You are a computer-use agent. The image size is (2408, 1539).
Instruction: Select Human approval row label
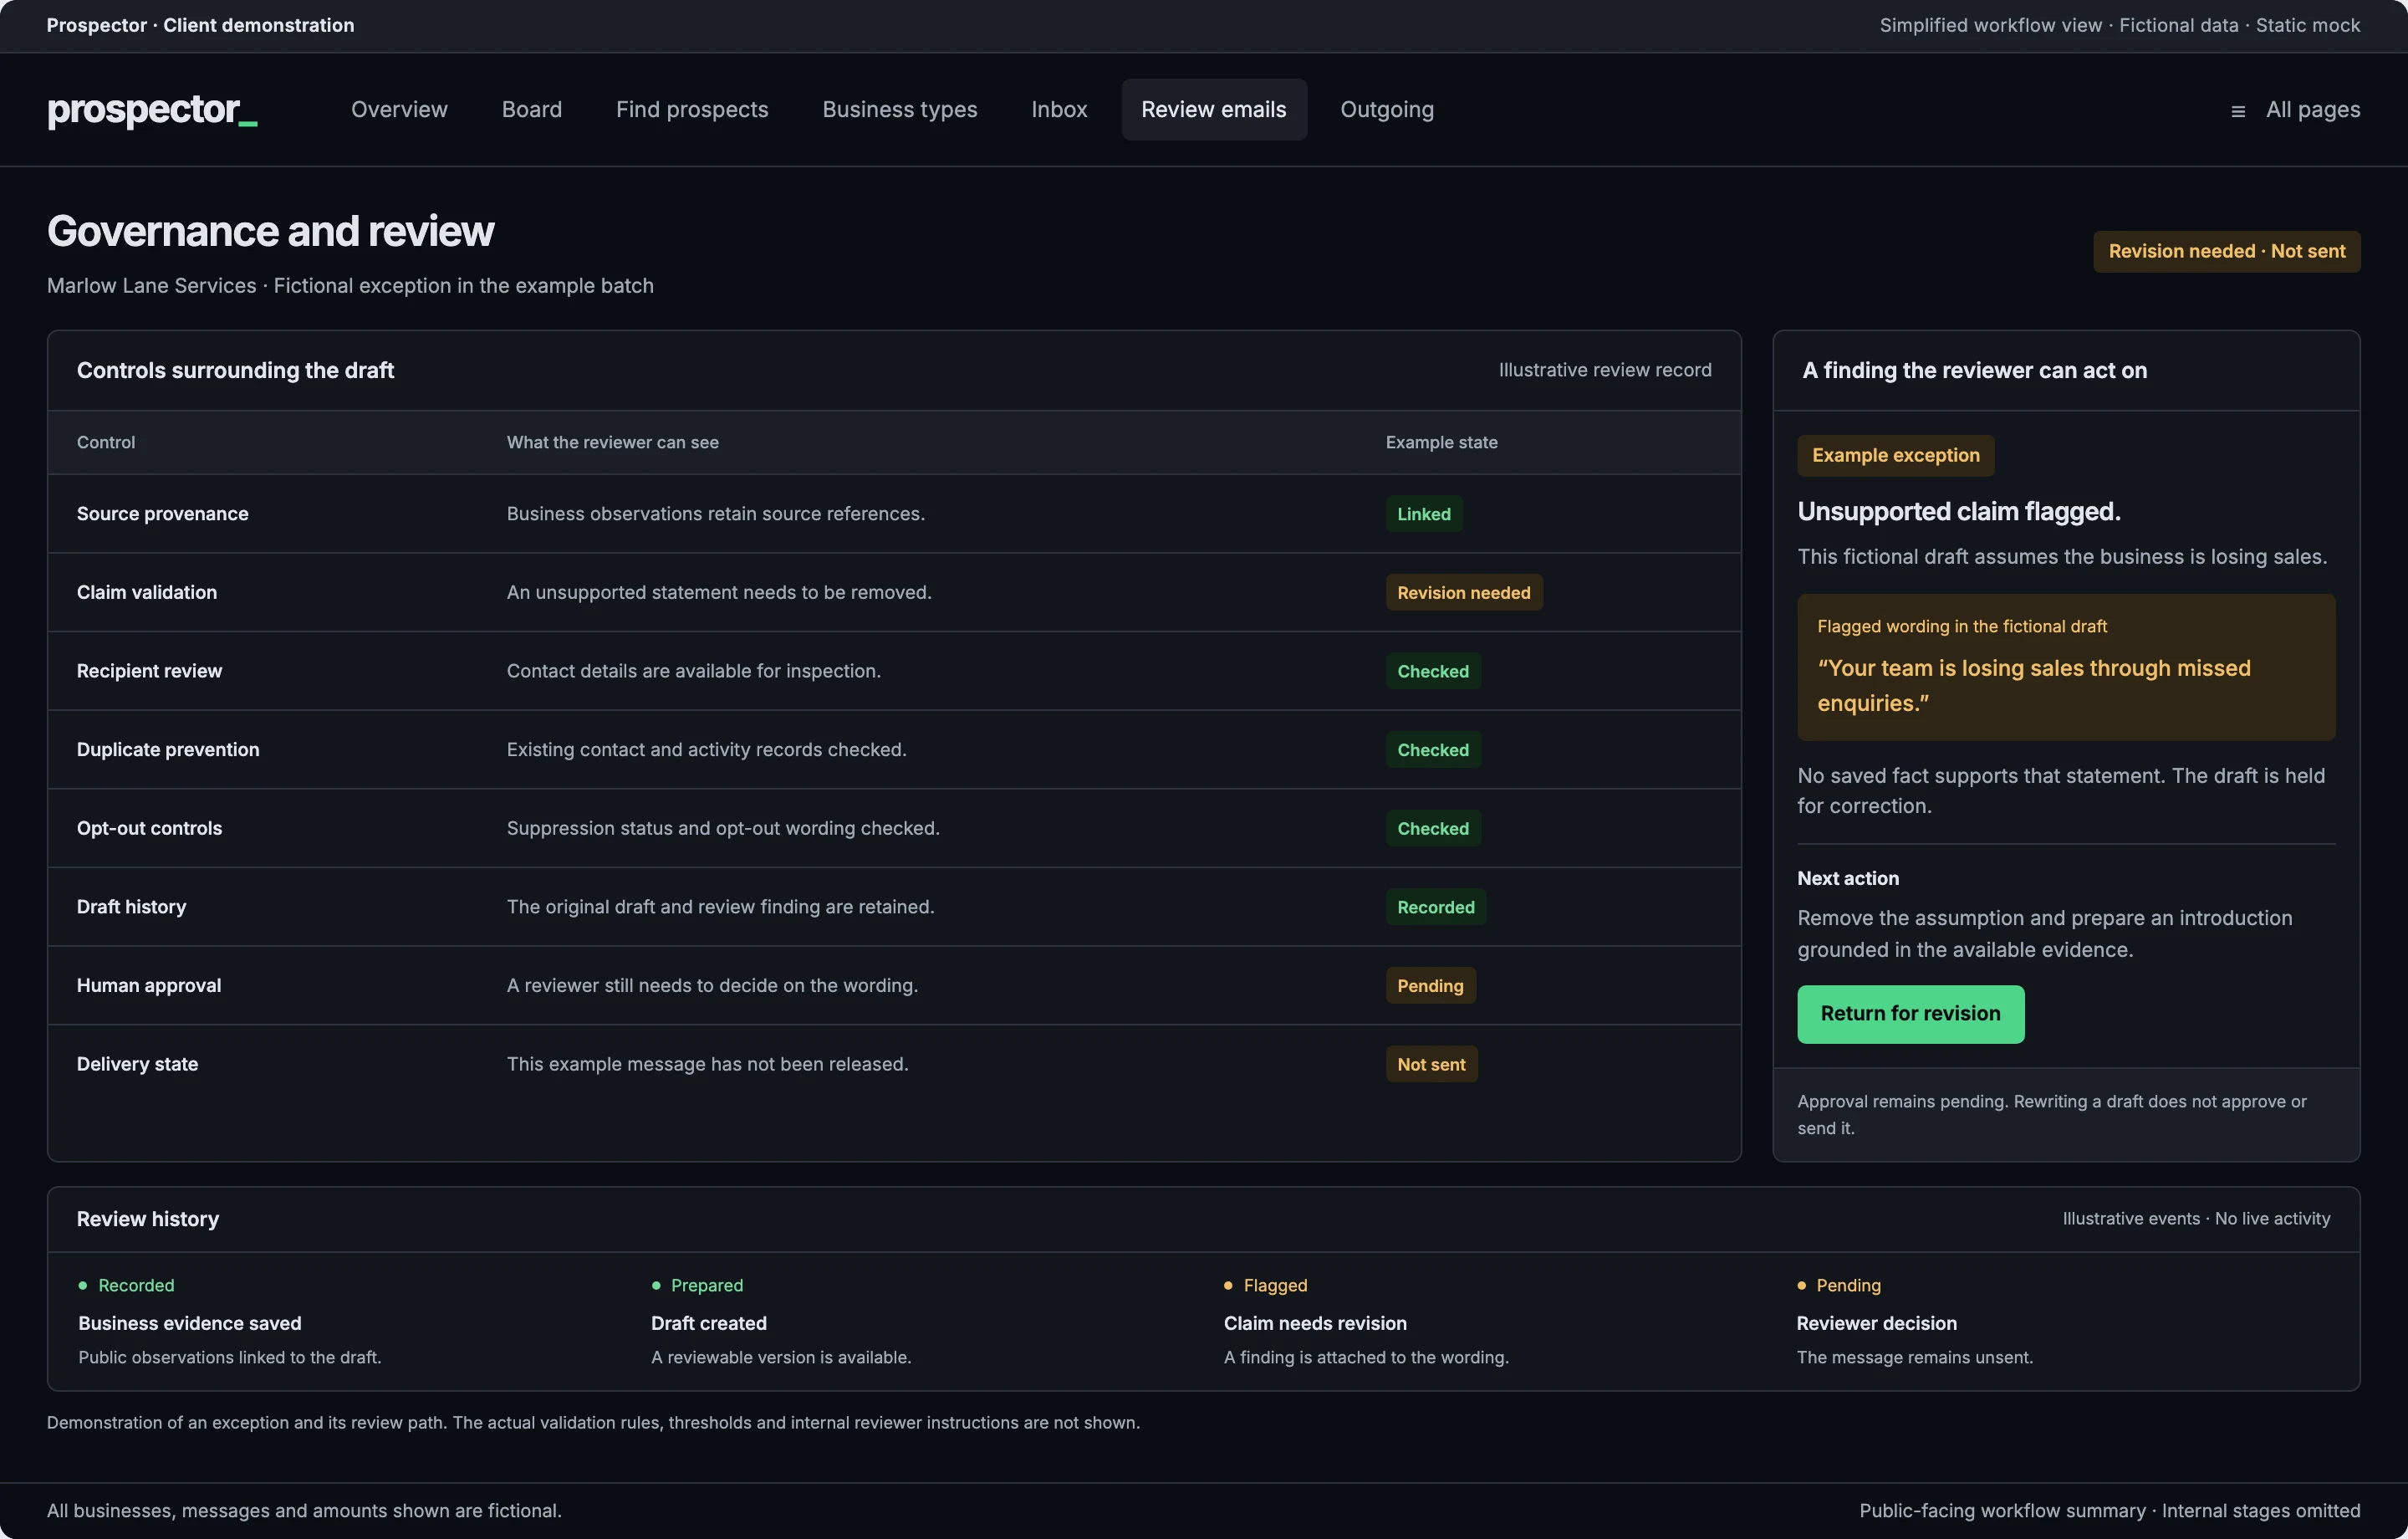coord(149,985)
